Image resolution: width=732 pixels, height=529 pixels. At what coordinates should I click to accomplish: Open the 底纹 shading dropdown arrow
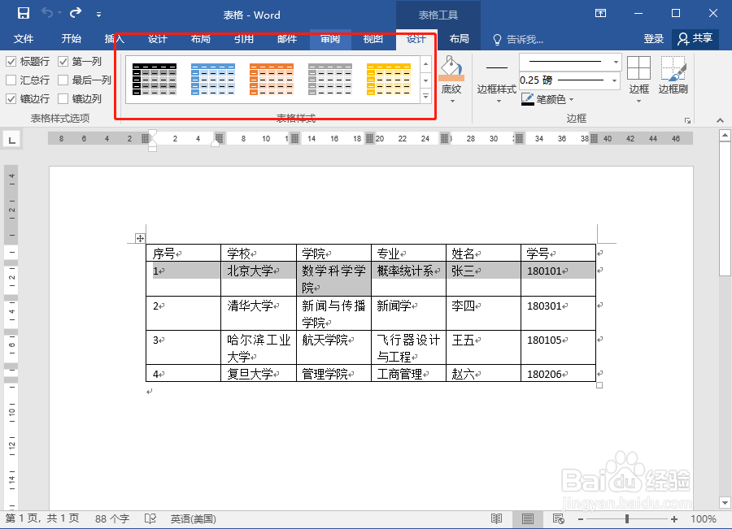pyautogui.click(x=452, y=102)
